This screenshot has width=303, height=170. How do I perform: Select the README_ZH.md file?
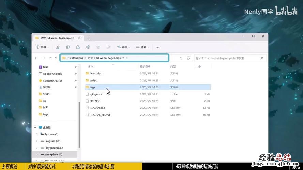(x=148, y=115)
